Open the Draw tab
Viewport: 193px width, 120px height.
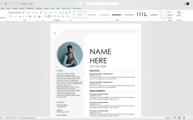click(x=8, y=8)
